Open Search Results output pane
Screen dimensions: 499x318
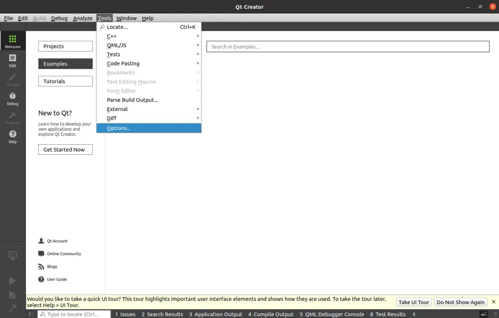pyautogui.click(x=162, y=314)
